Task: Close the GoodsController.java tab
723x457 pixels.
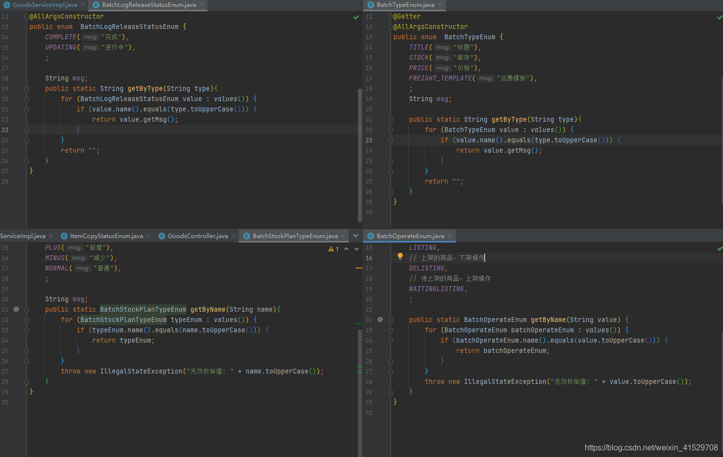Action: (x=233, y=236)
